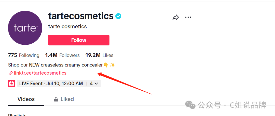Click the tartecosmetics username heading

(x=81, y=16)
